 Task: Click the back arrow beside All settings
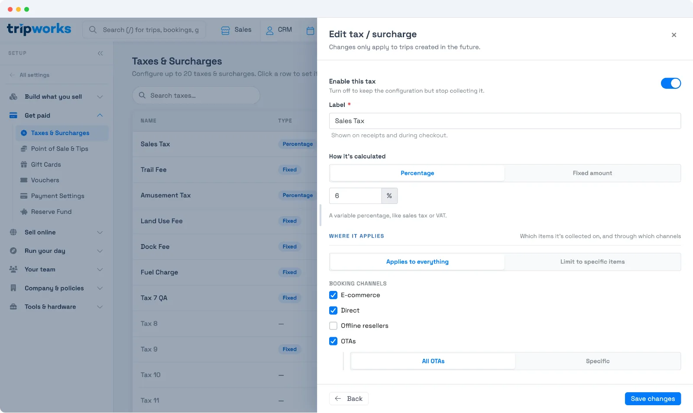[12, 75]
